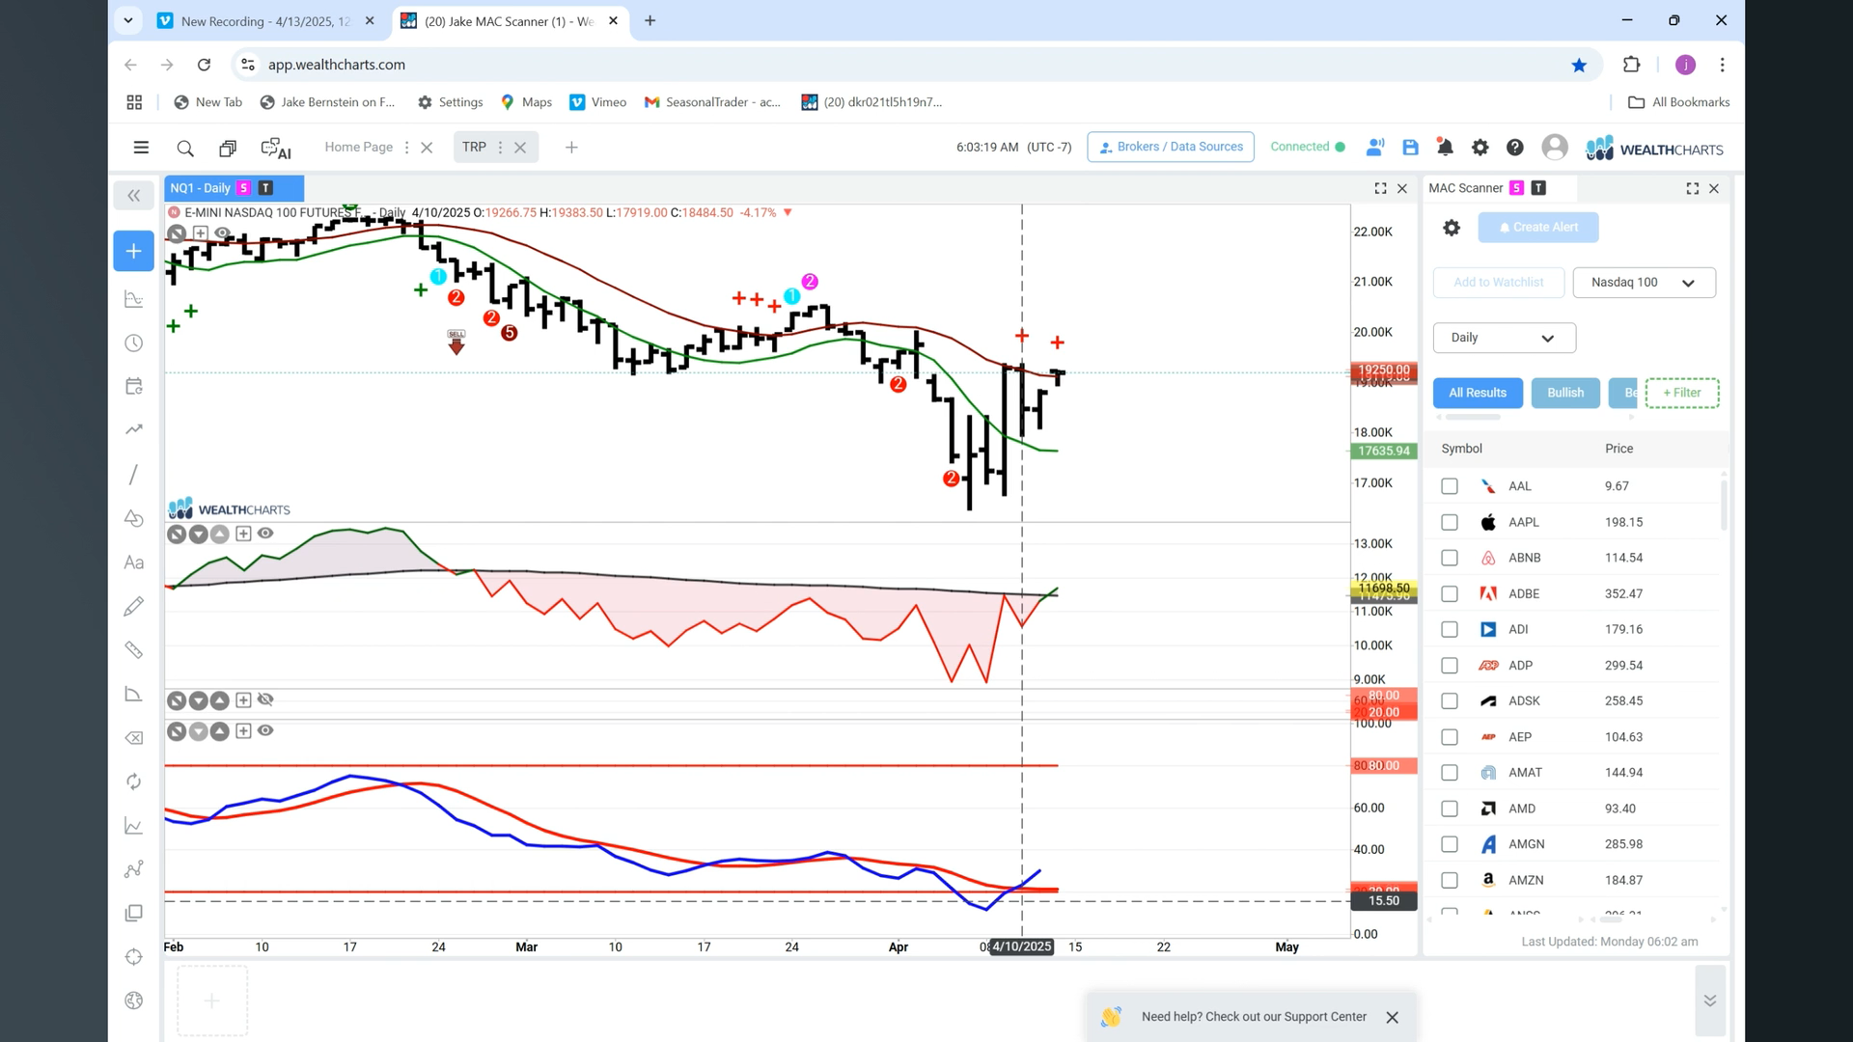Image resolution: width=1853 pixels, height=1042 pixels.
Task: Click the save layout disk icon
Action: click(x=1410, y=148)
